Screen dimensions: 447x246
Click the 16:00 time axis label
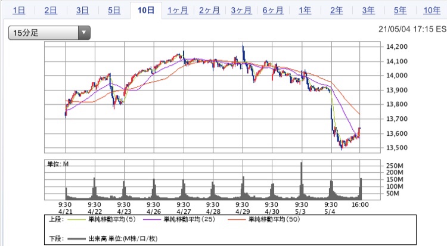[x=360, y=205]
